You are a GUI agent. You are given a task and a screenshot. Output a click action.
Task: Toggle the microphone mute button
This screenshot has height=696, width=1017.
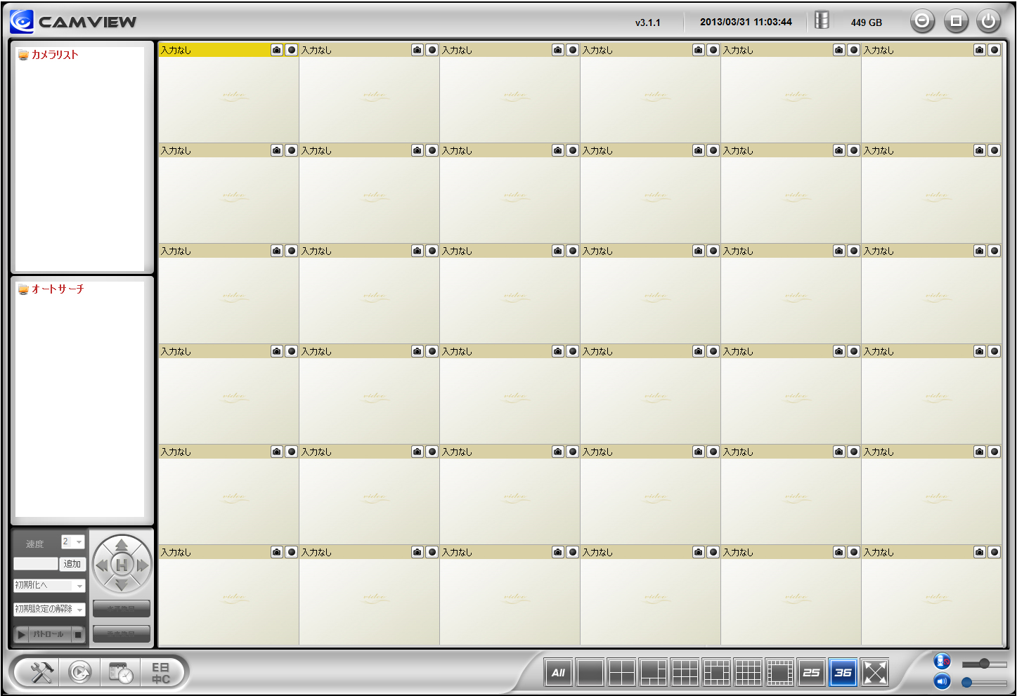pos(942,661)
